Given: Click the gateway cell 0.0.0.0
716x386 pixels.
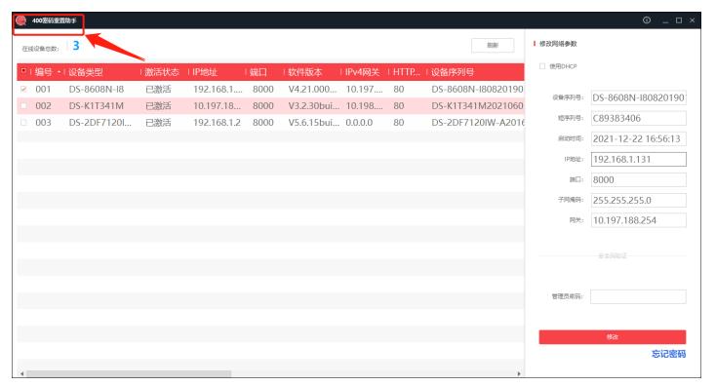Looking at the screenshot, I should coord(359,122).
